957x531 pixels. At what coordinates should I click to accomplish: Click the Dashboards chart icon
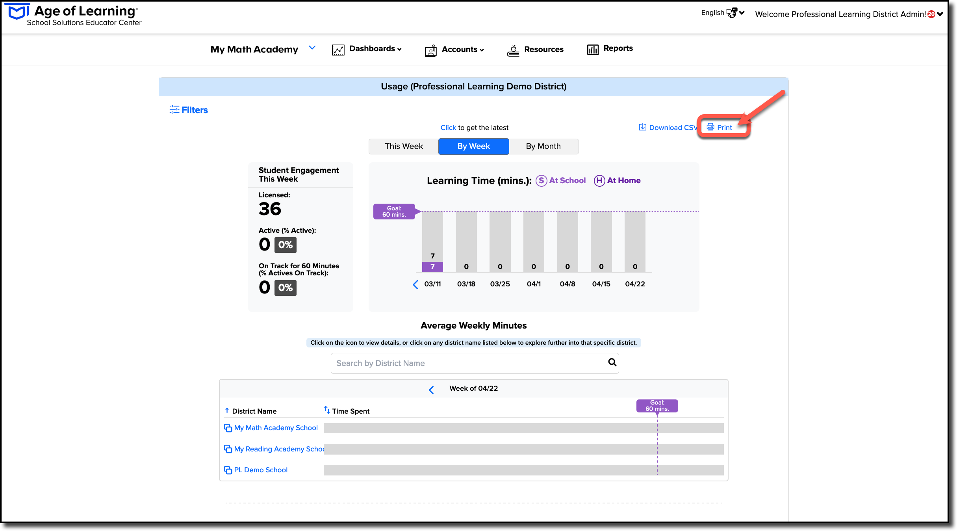(338, 50)
